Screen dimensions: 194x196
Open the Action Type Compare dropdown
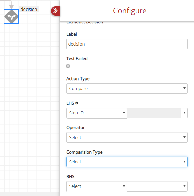pos(127,89)
